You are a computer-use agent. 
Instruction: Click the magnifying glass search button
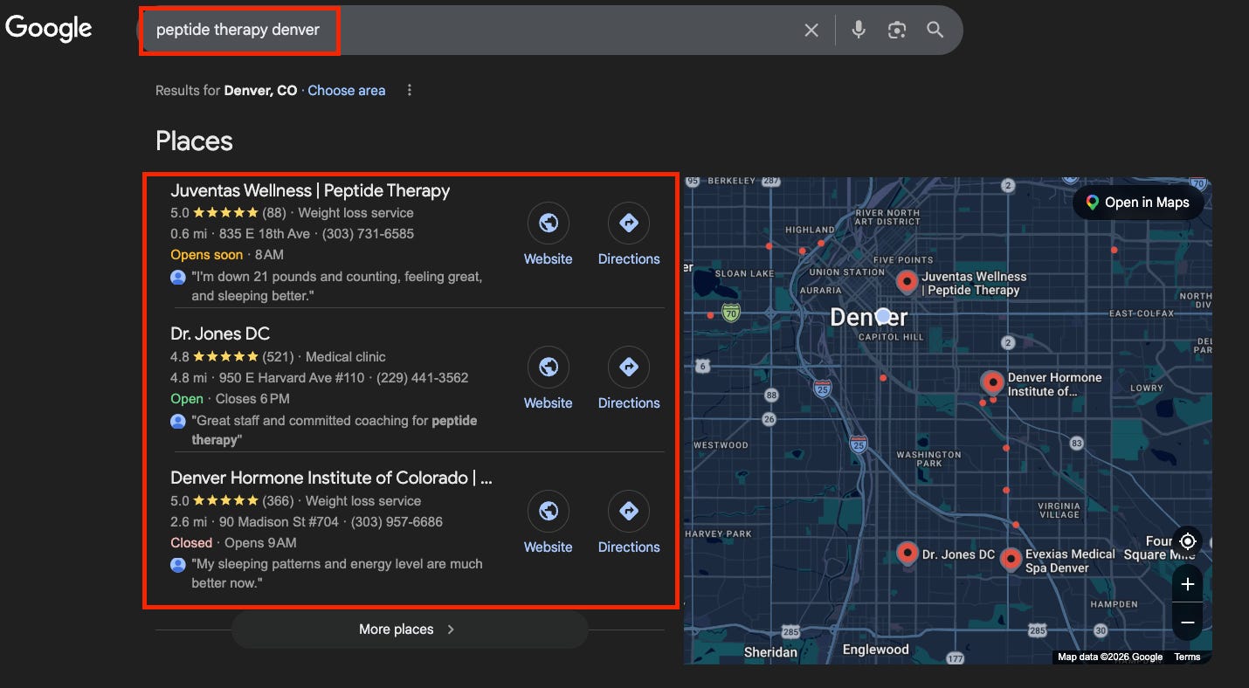[x=935, y=31]
